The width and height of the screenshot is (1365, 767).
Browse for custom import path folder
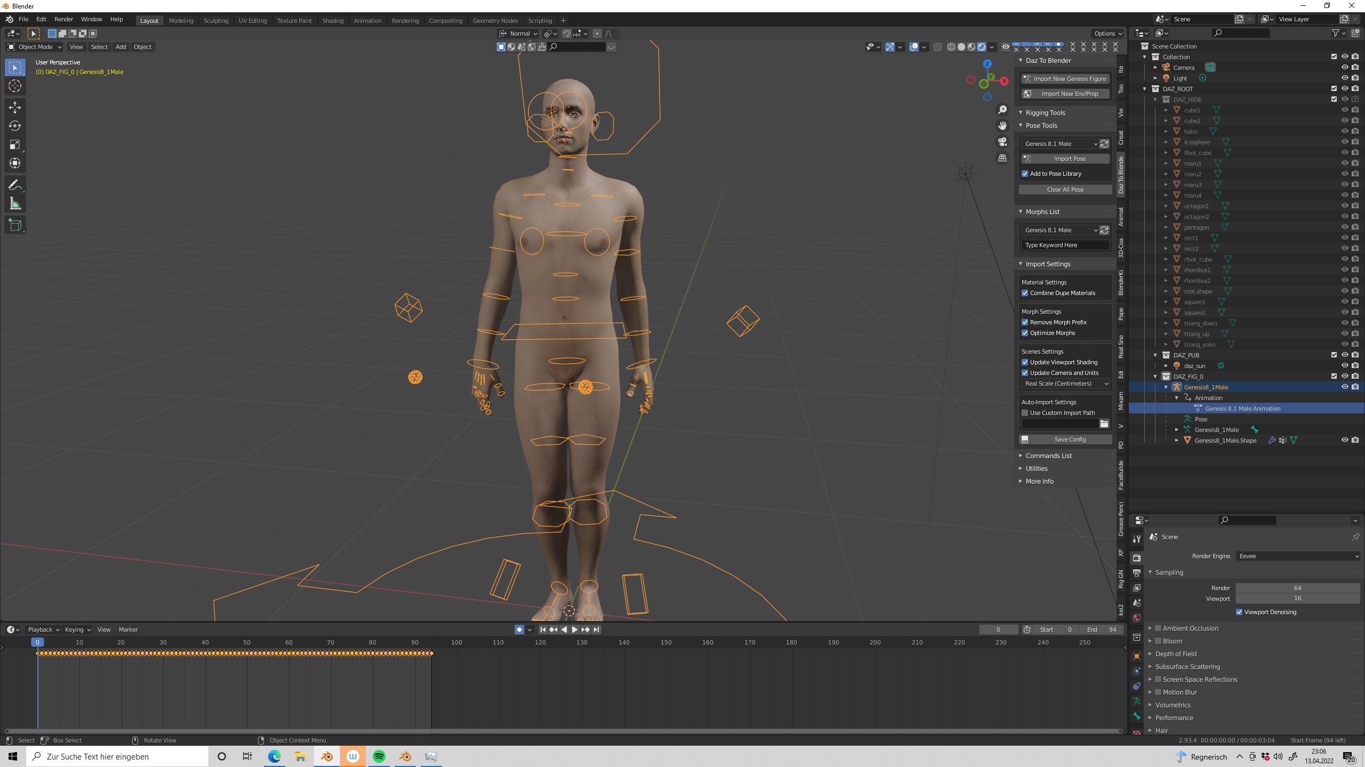tap(1104, 424)
